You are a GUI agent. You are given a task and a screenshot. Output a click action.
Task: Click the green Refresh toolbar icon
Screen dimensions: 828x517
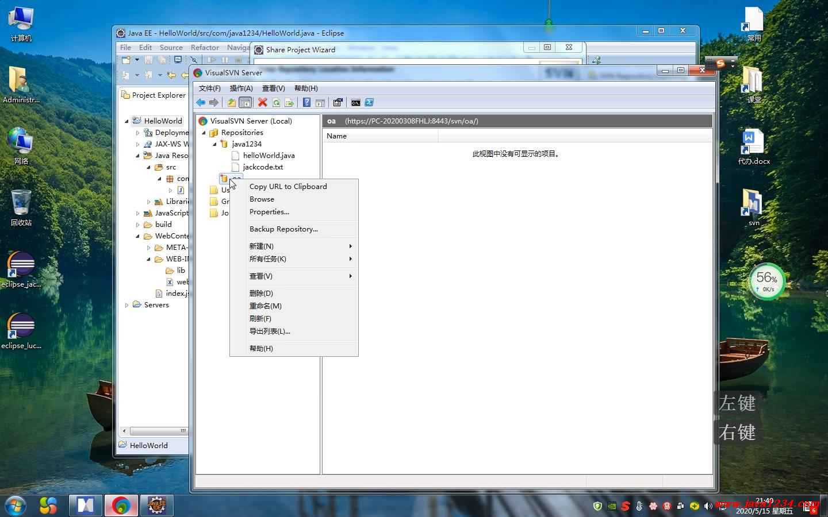(276, 102)
